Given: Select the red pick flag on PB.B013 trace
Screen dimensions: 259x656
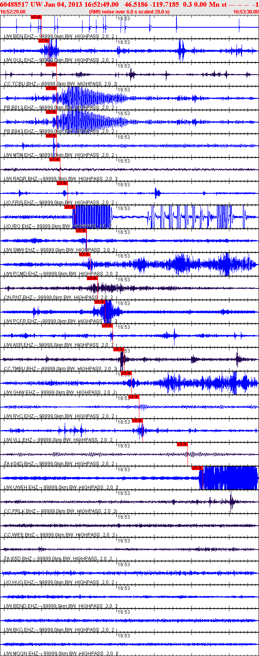Looking at the screenshot, I should tap(51, 88).
